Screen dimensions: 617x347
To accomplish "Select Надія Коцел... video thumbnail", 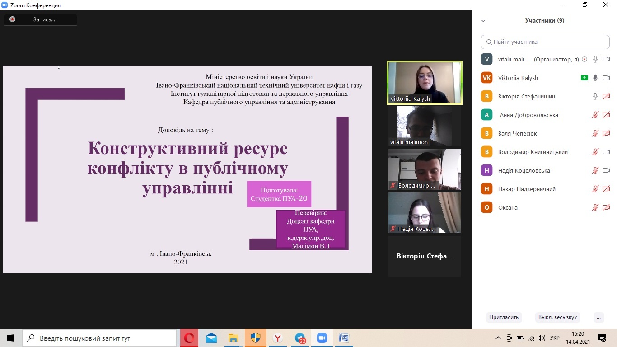I will 425,213.
